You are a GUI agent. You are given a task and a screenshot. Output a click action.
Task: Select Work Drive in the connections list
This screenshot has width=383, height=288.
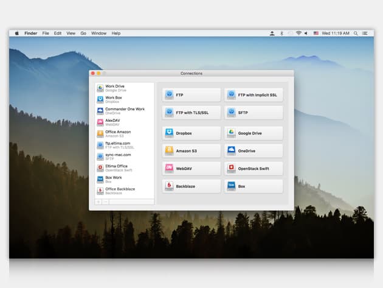point(116,88)
